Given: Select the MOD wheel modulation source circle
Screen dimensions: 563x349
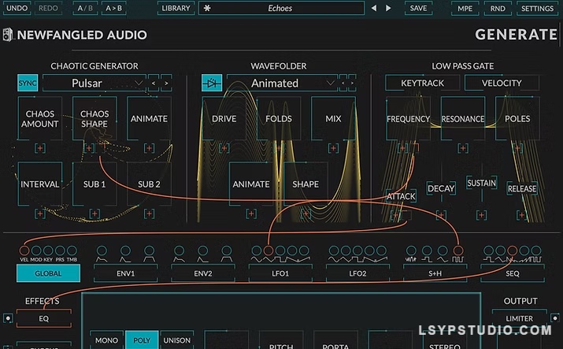Looking at the screenshot, I should click(36, 251).
